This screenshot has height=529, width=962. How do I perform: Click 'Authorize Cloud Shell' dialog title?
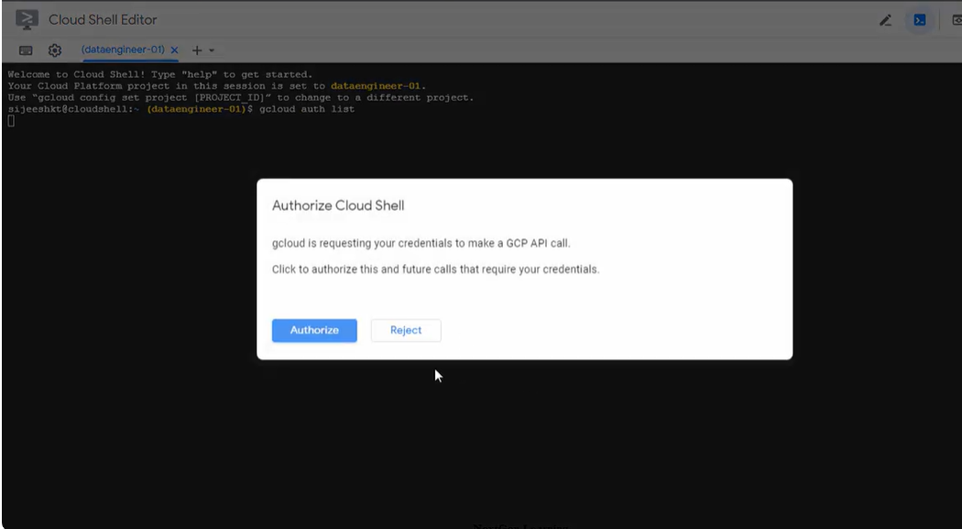pos(338,205)
